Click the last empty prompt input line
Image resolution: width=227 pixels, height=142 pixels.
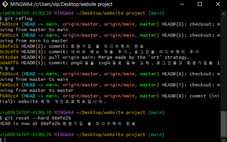[110, 140]
